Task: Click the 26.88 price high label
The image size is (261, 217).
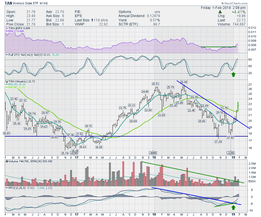Action: [184, 82]
